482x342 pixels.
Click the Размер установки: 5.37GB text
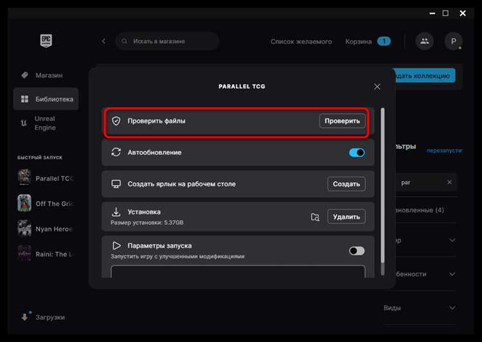[147, 222]
